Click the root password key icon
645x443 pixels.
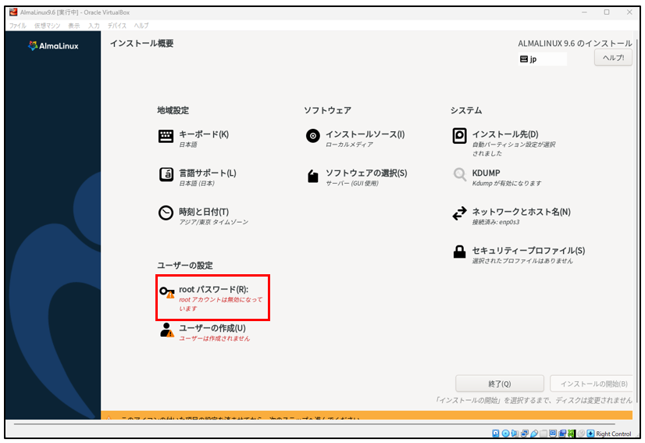(x=166, y=292)
